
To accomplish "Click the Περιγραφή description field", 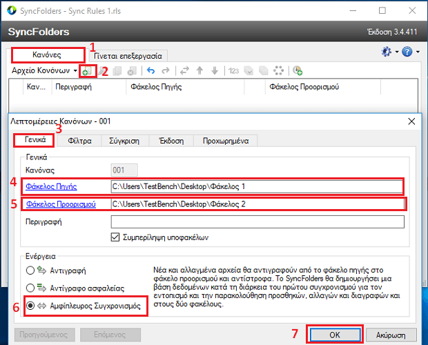I will pyautogui.click(x=257, y=222).
